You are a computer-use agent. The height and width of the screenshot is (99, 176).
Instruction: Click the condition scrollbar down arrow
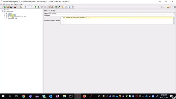tap(174, 23)
